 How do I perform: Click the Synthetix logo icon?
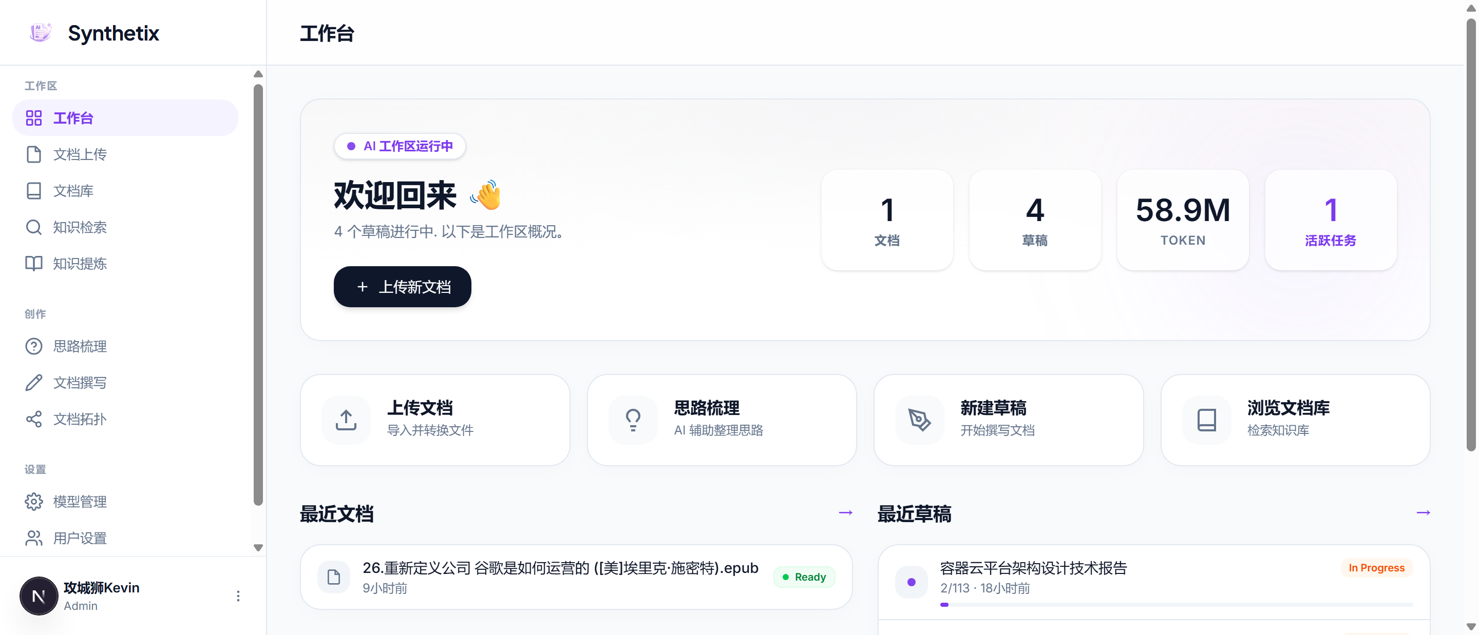pyautogui.click(x=40, y=32)
